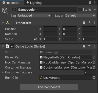Click the Rotation label
The image size is (98, 93).
point(11,34)
